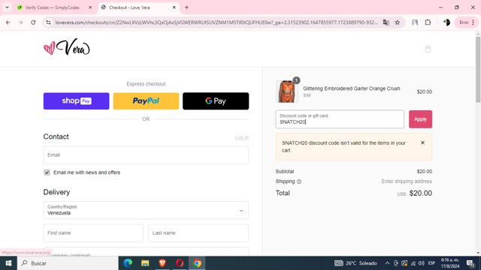481x270 pixels.
Task: Close the Checkout Love, Vera tab
Action: (x=174, y=7)
